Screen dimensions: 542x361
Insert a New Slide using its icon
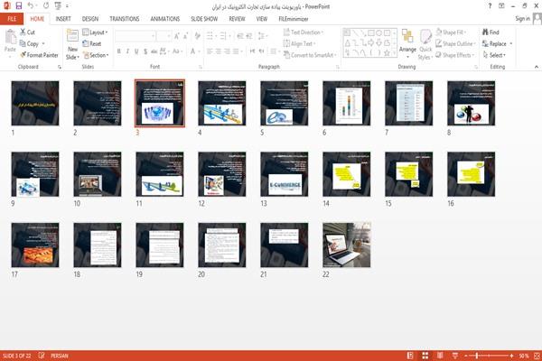(72, 36)
